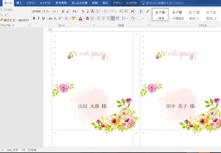Apply red font color
The height and width of the screenshot is (153, 221).
80,18
